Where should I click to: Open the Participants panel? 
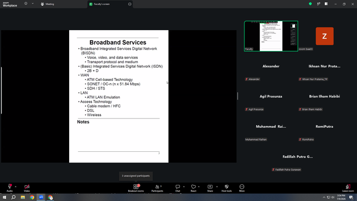tap(157, 188)
